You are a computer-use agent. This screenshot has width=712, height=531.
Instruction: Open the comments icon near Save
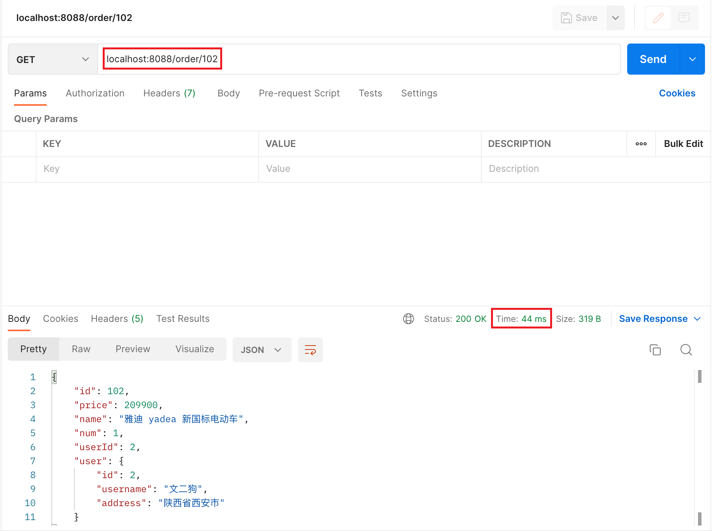684,18
